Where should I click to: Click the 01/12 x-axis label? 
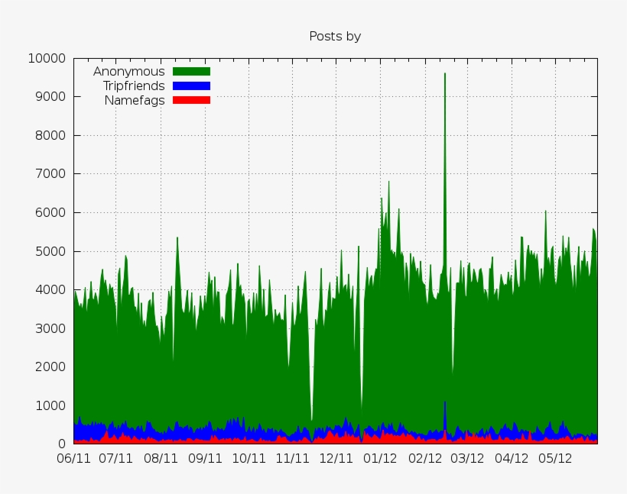pos(380,458)
